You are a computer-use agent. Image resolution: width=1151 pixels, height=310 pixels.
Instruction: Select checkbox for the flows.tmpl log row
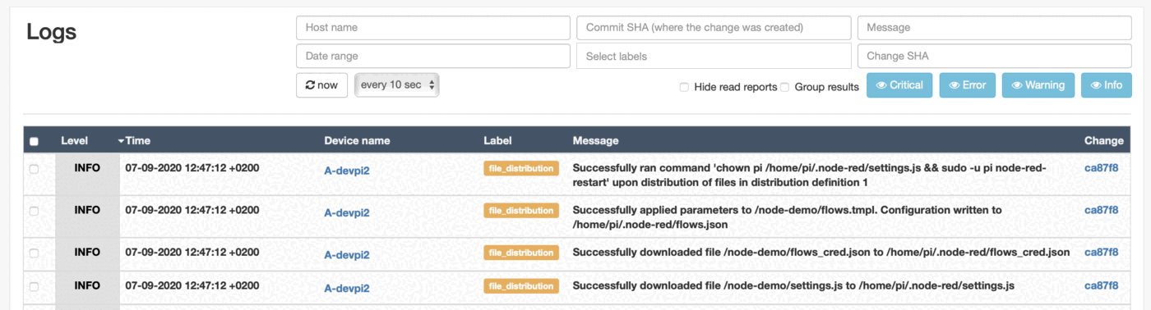[x=34, y=211]
